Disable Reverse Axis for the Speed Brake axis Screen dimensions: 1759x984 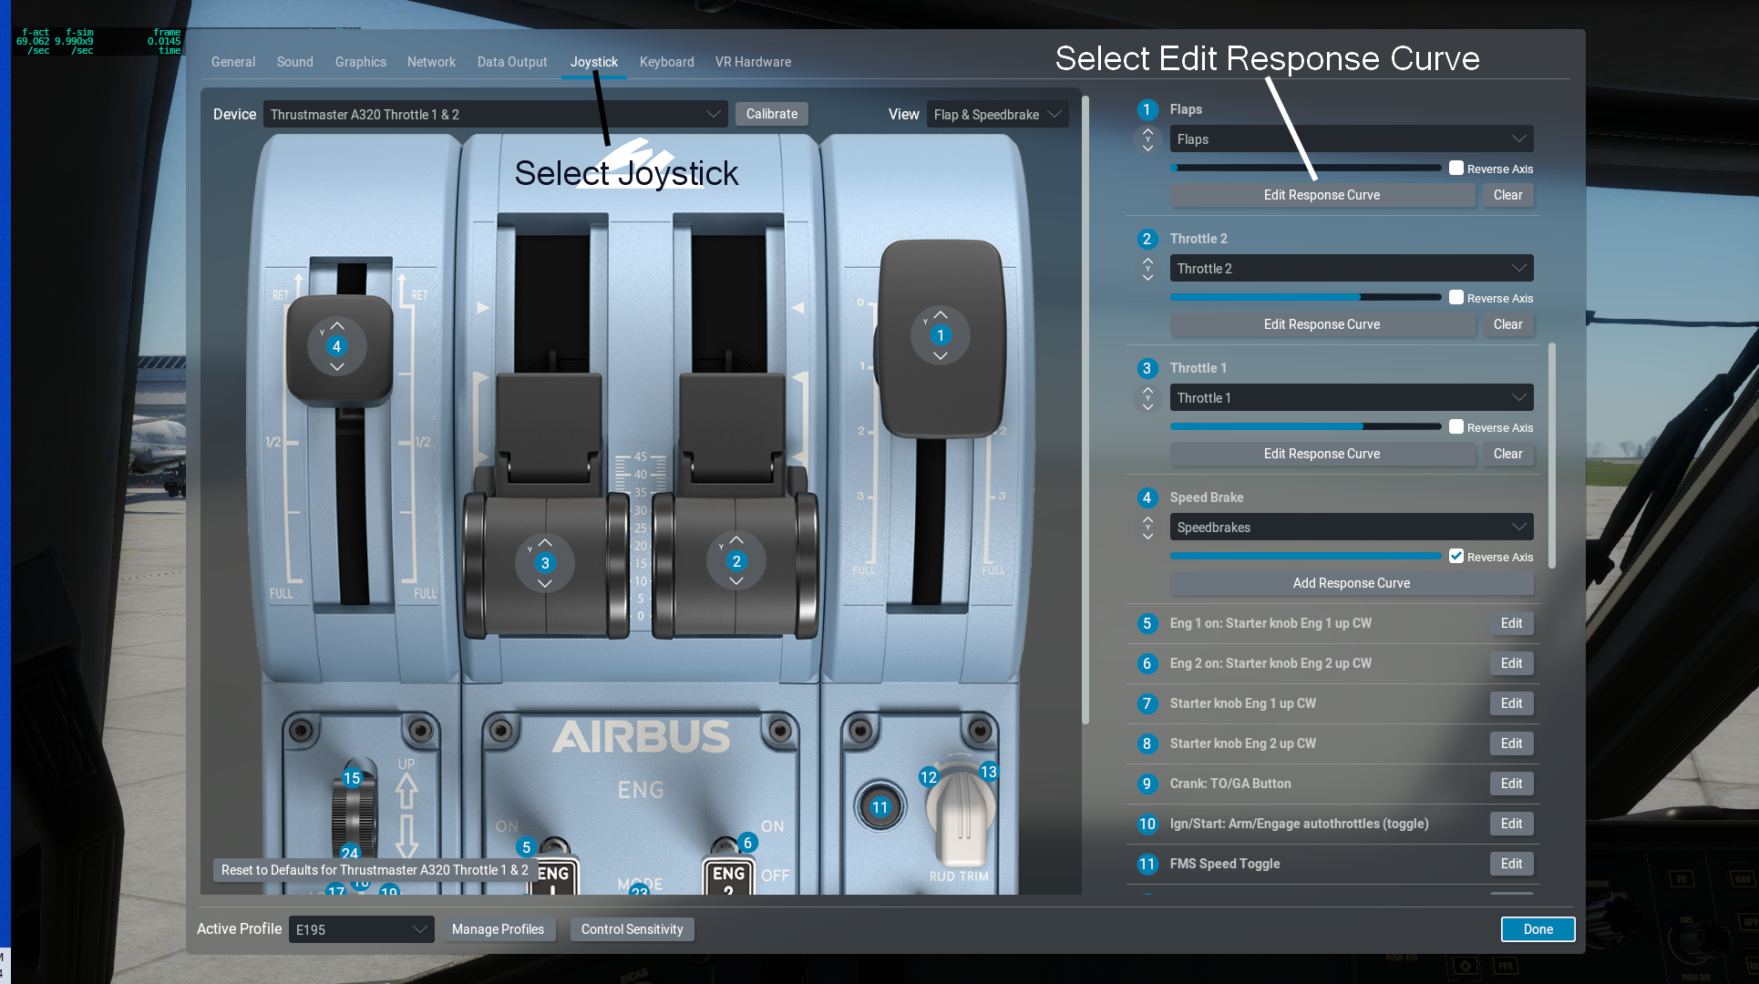(x=1456, y=556)
